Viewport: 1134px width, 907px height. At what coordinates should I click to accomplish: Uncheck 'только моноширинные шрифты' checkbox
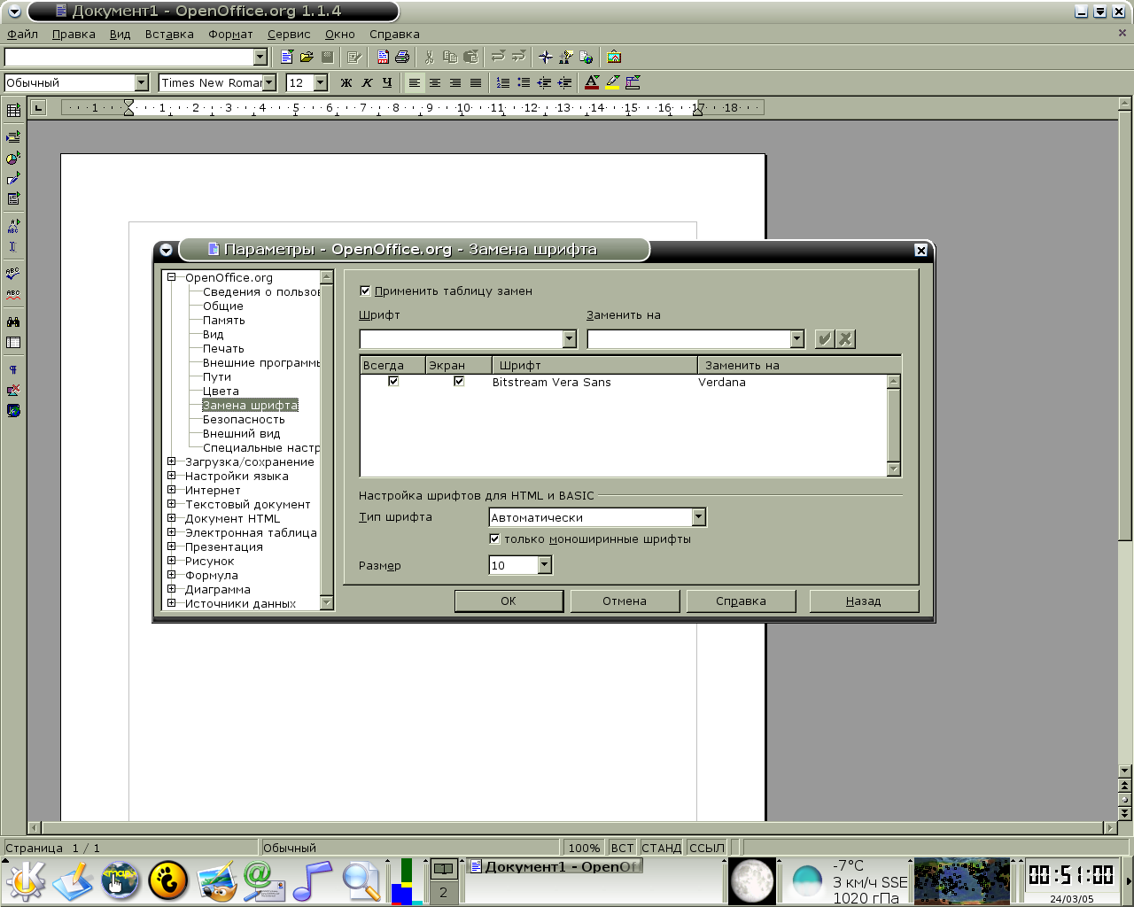(494, 539)
